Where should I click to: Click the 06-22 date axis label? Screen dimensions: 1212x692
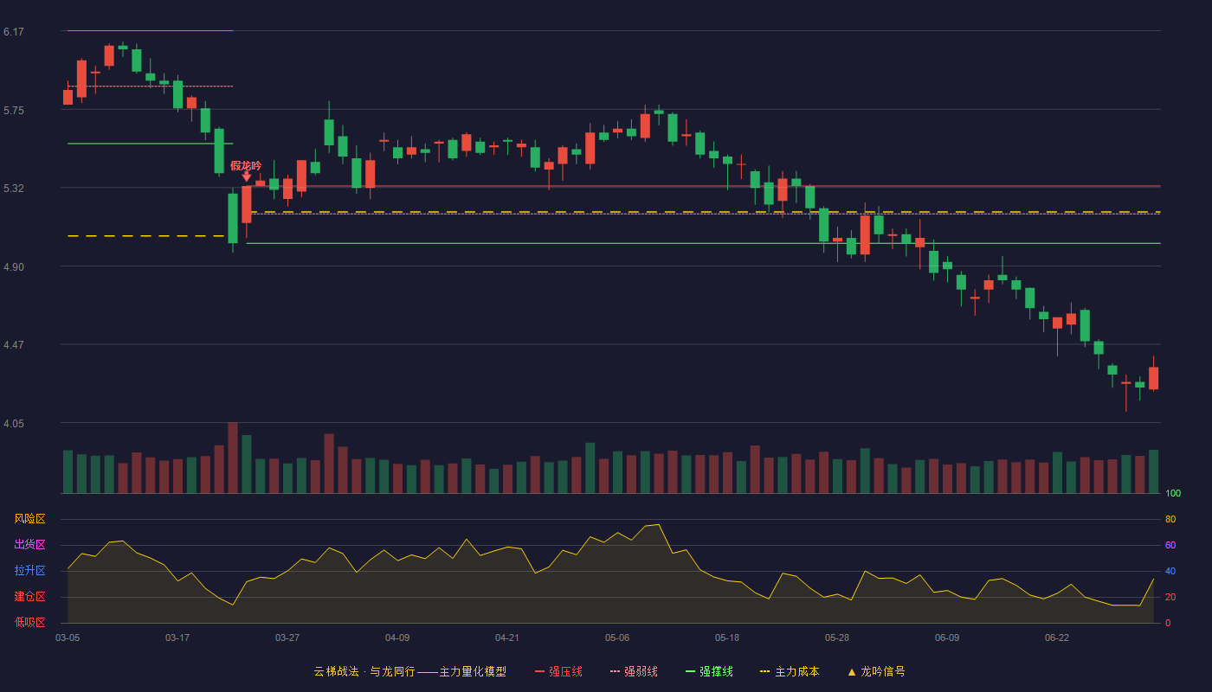pos(1057,638)
